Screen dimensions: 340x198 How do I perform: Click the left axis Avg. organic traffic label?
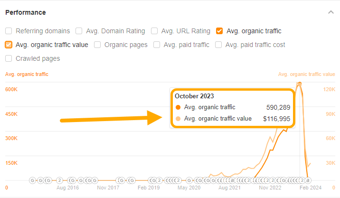[x=27, y=74]
